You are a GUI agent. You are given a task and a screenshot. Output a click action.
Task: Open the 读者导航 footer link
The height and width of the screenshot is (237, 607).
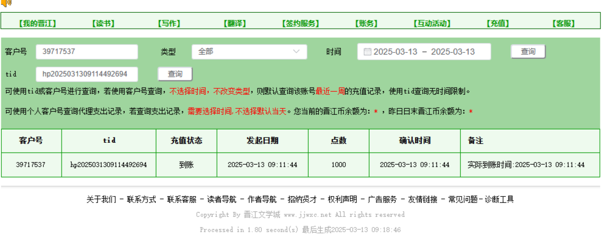(222, 200)
